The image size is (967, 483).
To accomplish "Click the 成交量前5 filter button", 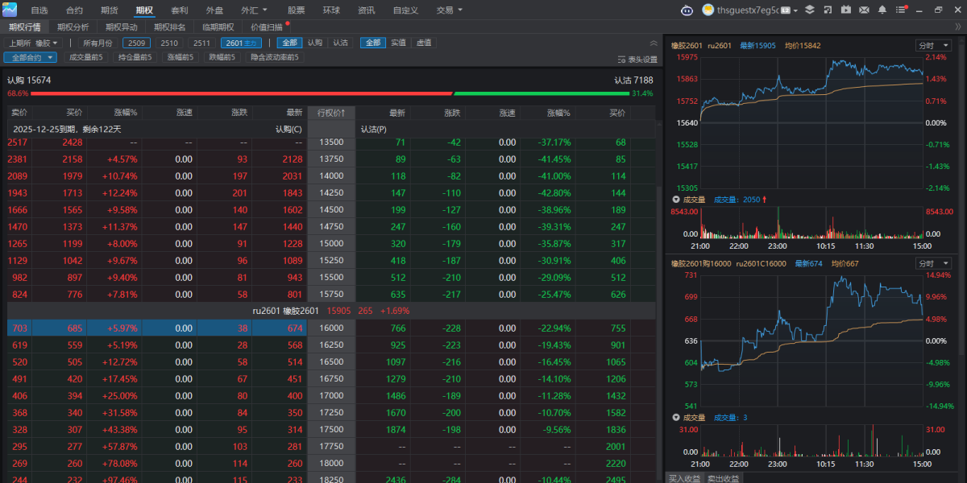I will tap(86, 57).
